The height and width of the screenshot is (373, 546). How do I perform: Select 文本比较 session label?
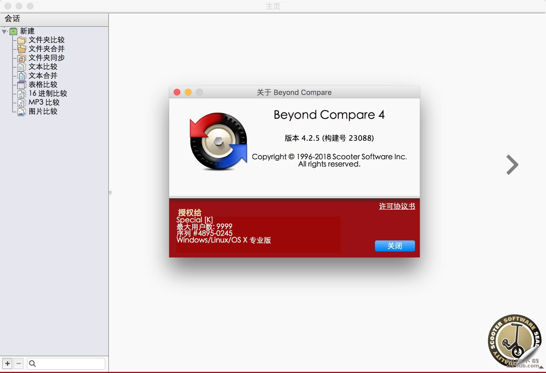click(x=43, y=67)
